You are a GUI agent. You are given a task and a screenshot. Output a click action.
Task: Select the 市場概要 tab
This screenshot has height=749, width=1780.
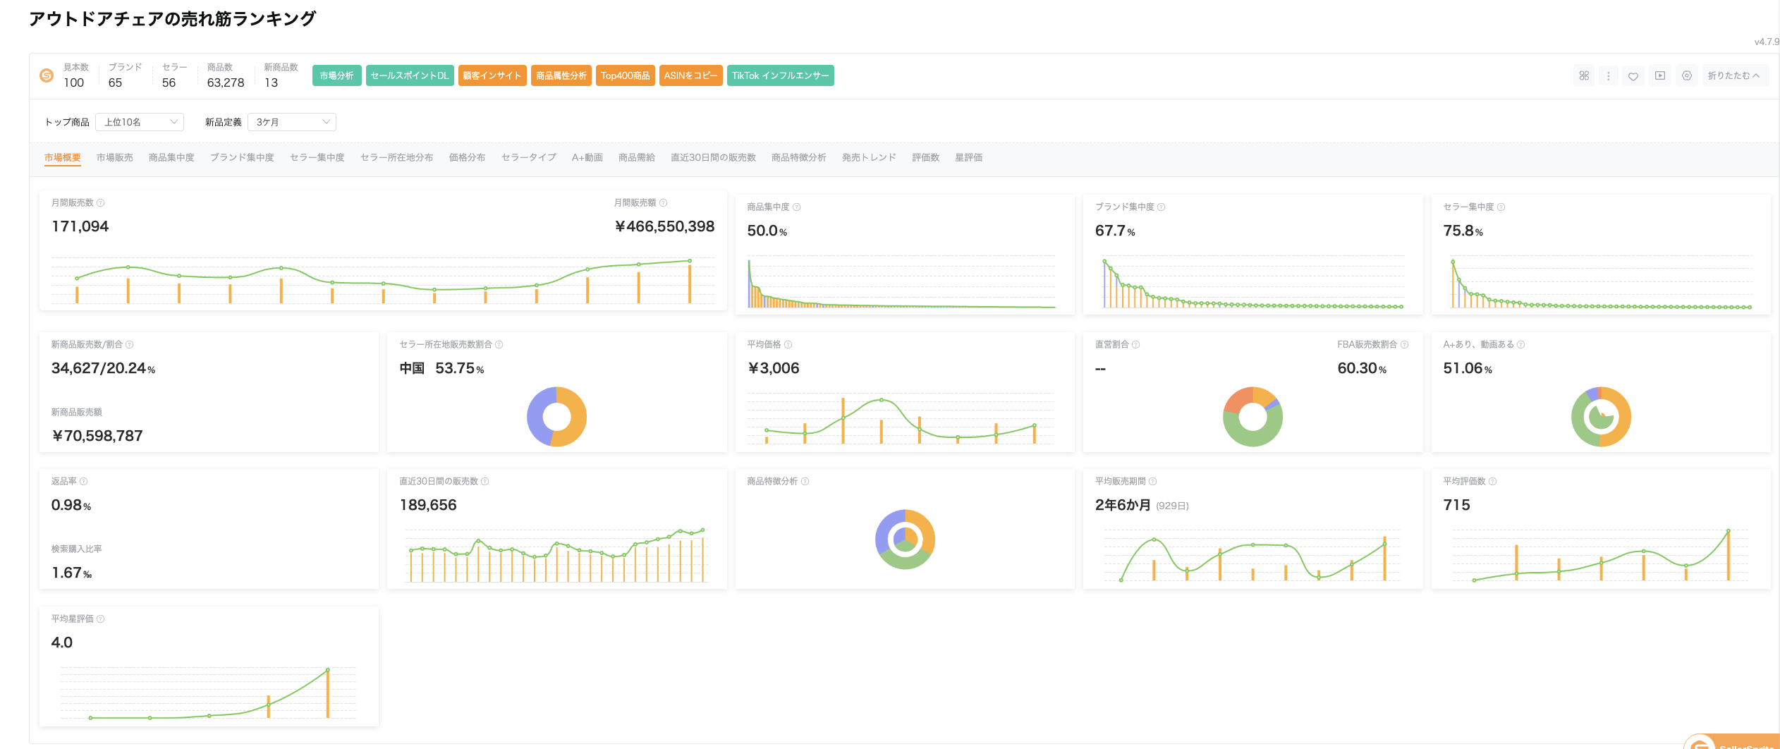point(63,157)
